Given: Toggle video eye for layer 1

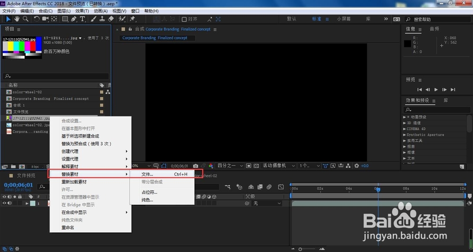Looking at the screenshot, I should click(x=4, y=203).
